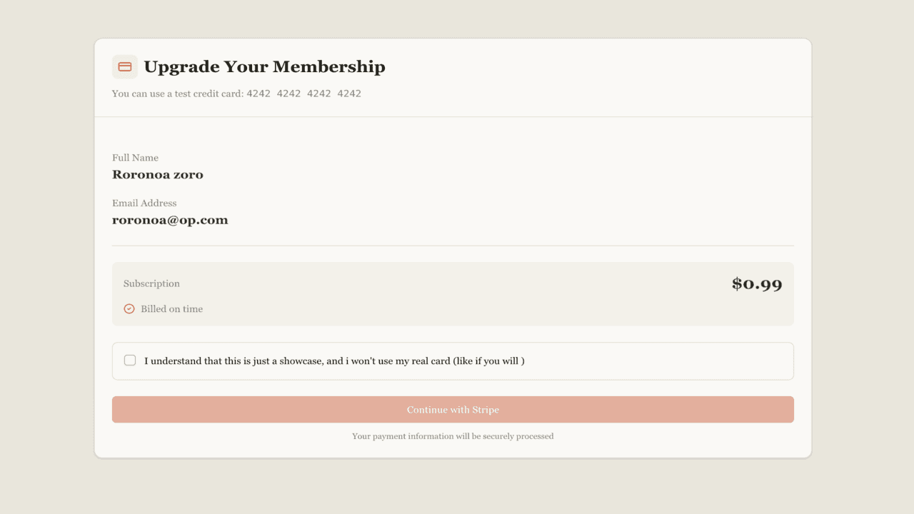Image resolution: width=914 pixels, height=514 pixels.
Task: Select the email roronoa@op.com
Action: (170, 221)
